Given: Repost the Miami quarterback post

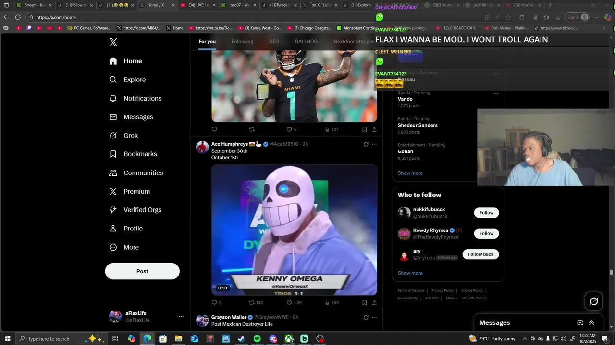Looking at the screenshot, I should coord(252,129).
